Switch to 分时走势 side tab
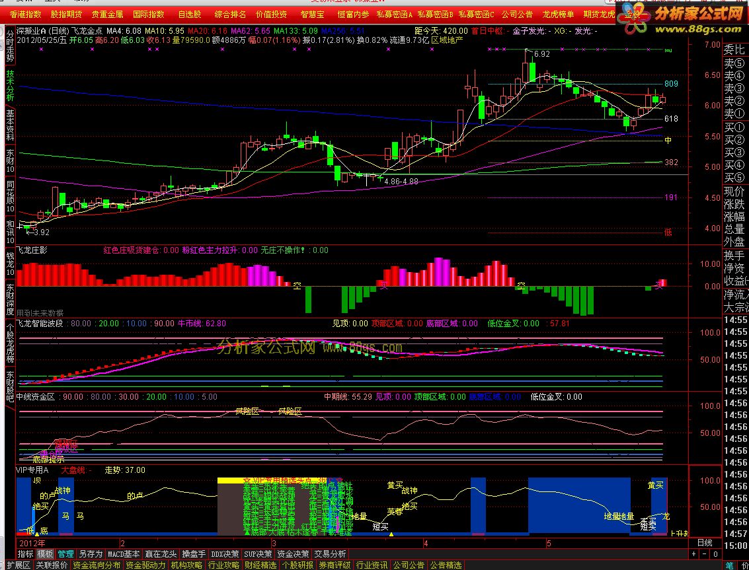749x570 pixels. coord(10,46)
